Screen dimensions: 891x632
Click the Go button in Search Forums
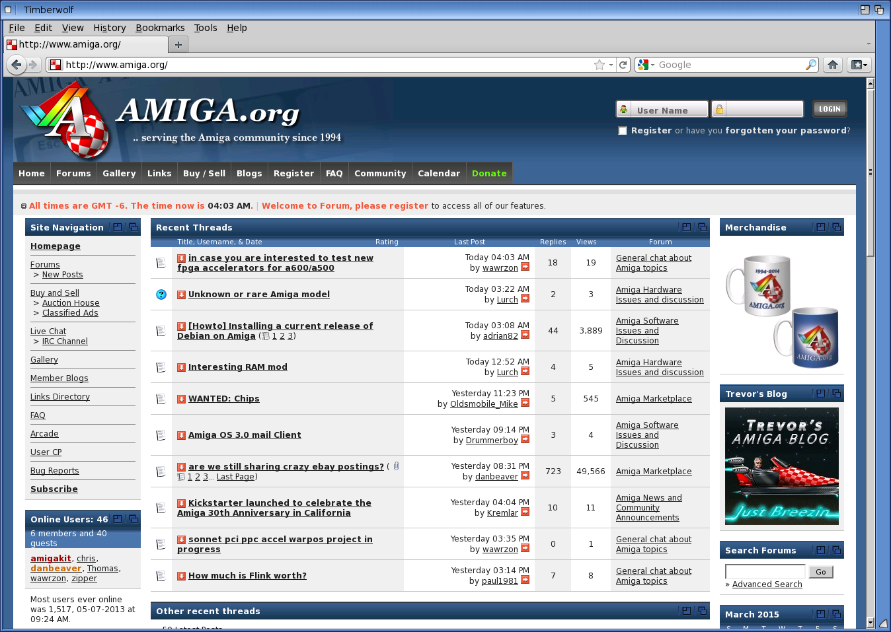click(x=821, y=572)
